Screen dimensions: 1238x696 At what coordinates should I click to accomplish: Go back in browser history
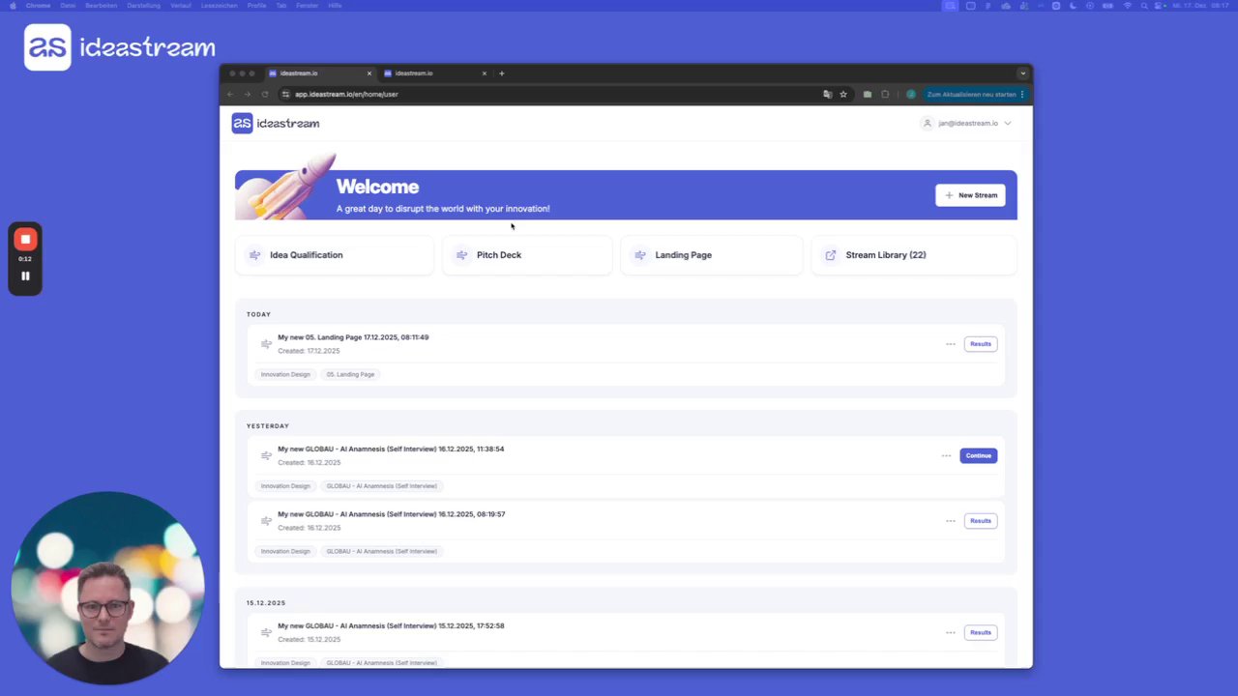230,94
